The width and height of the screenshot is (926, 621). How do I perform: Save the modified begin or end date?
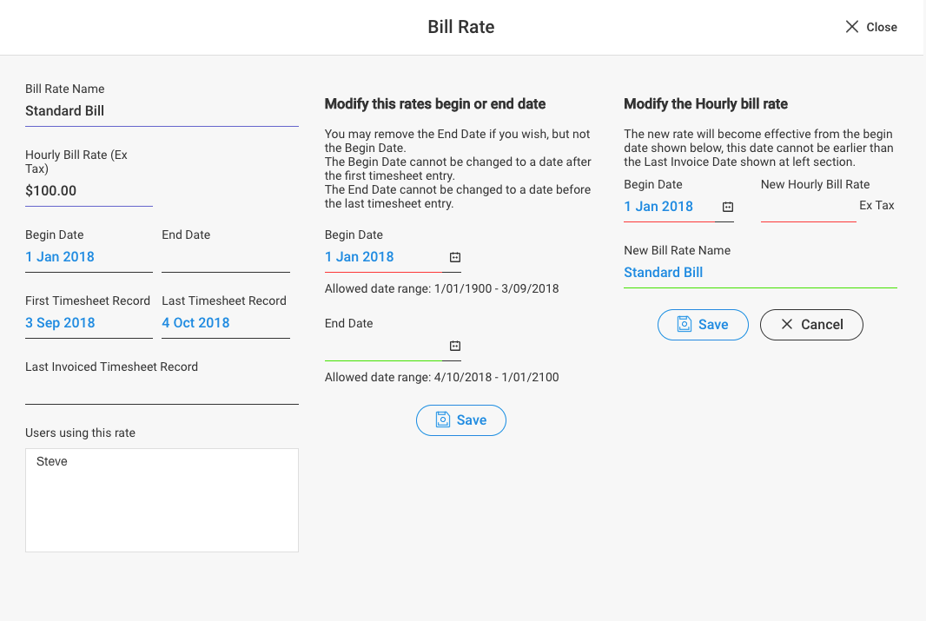[x=460, y=420]
